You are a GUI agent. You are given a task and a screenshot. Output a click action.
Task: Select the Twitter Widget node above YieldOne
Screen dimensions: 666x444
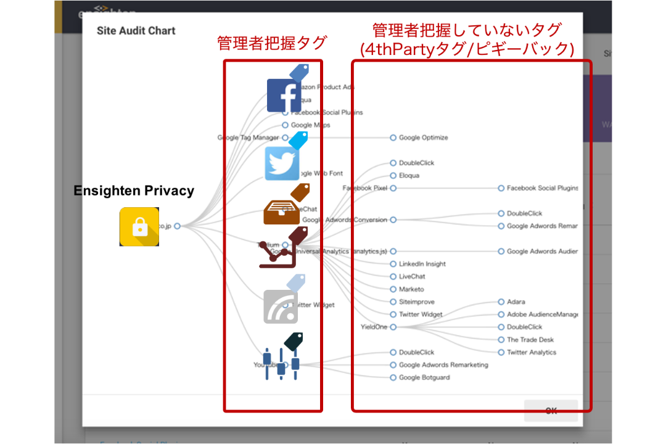(393, 314)
